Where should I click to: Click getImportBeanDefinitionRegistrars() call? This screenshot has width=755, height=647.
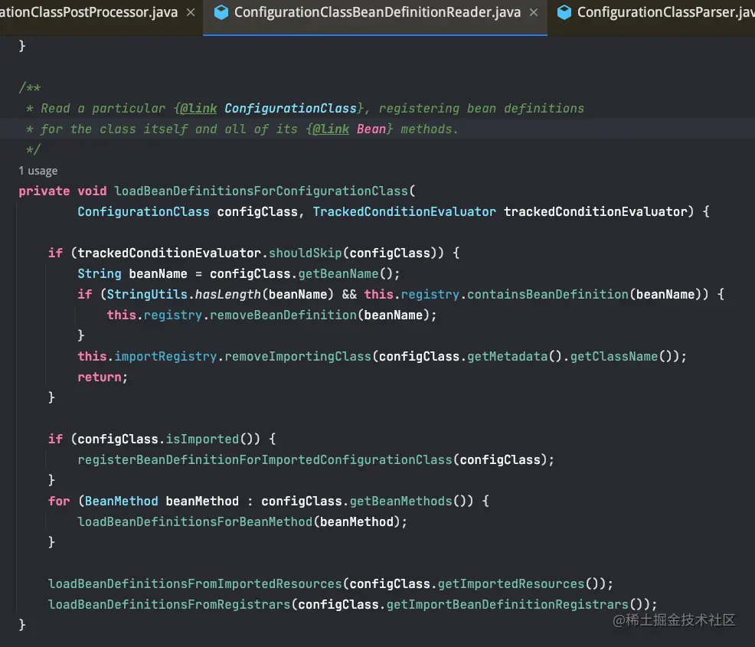click(x=515, y=605)
